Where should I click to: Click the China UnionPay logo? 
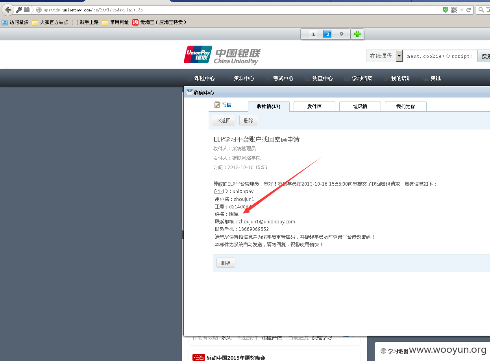(222, 55)
